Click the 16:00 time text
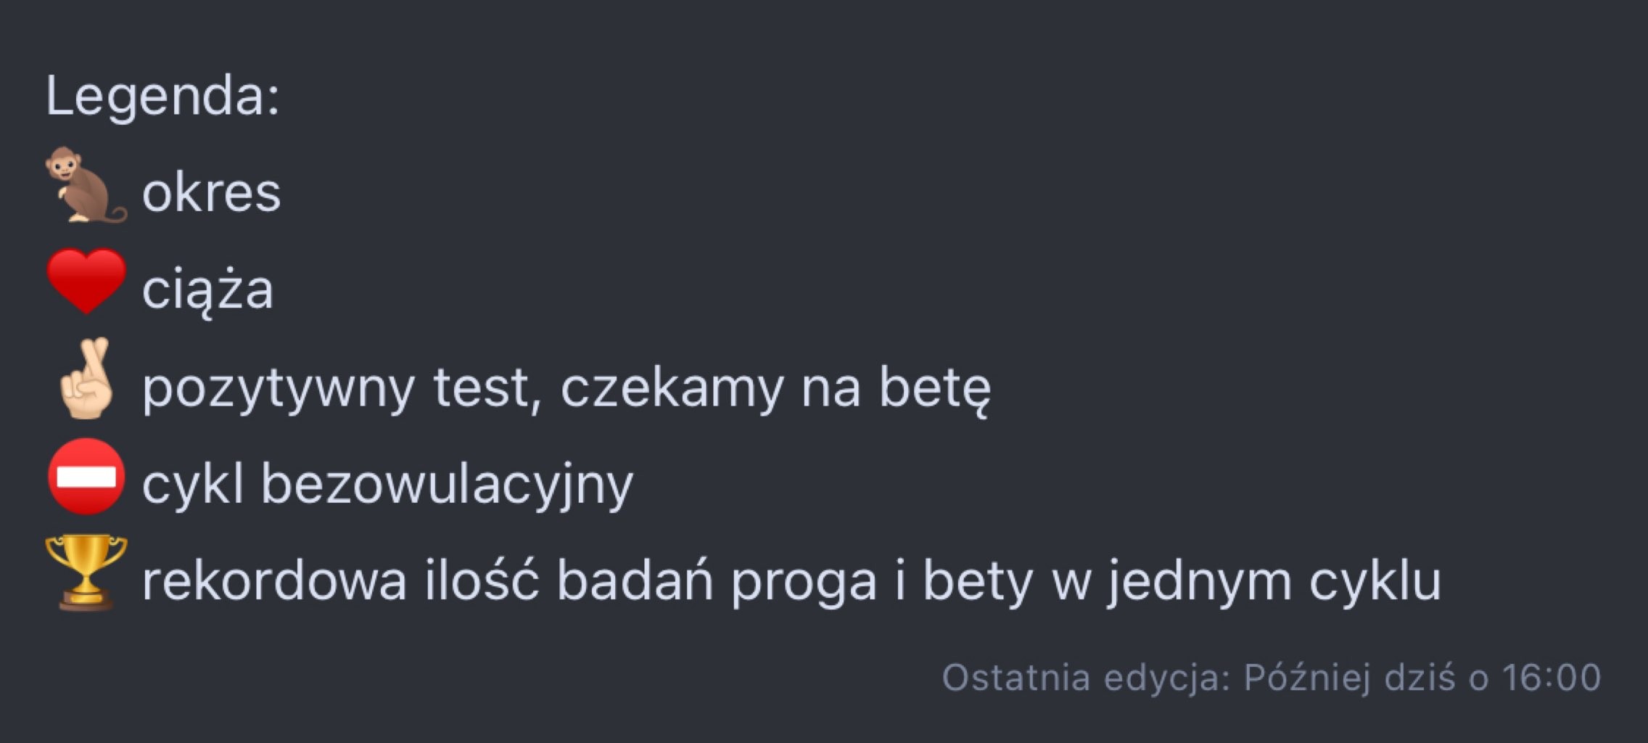This screenshot has height=743, width=1648. (1551, 678)
